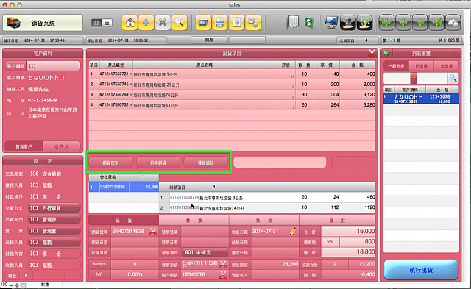Click pencil icon next to 2014-07-31 date
Image resolution: width=471 pixels, height=289 pixels.
coord(293,231)
